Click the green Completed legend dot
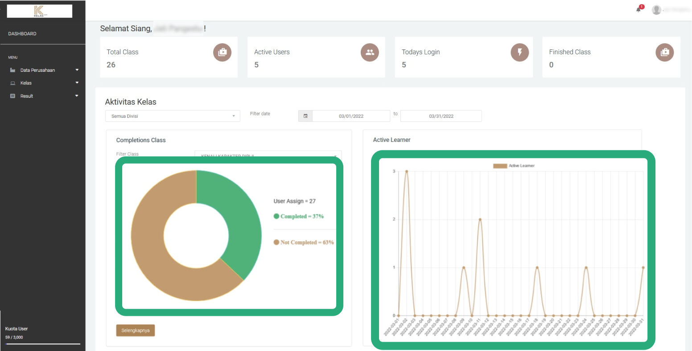 pos(276,216)
